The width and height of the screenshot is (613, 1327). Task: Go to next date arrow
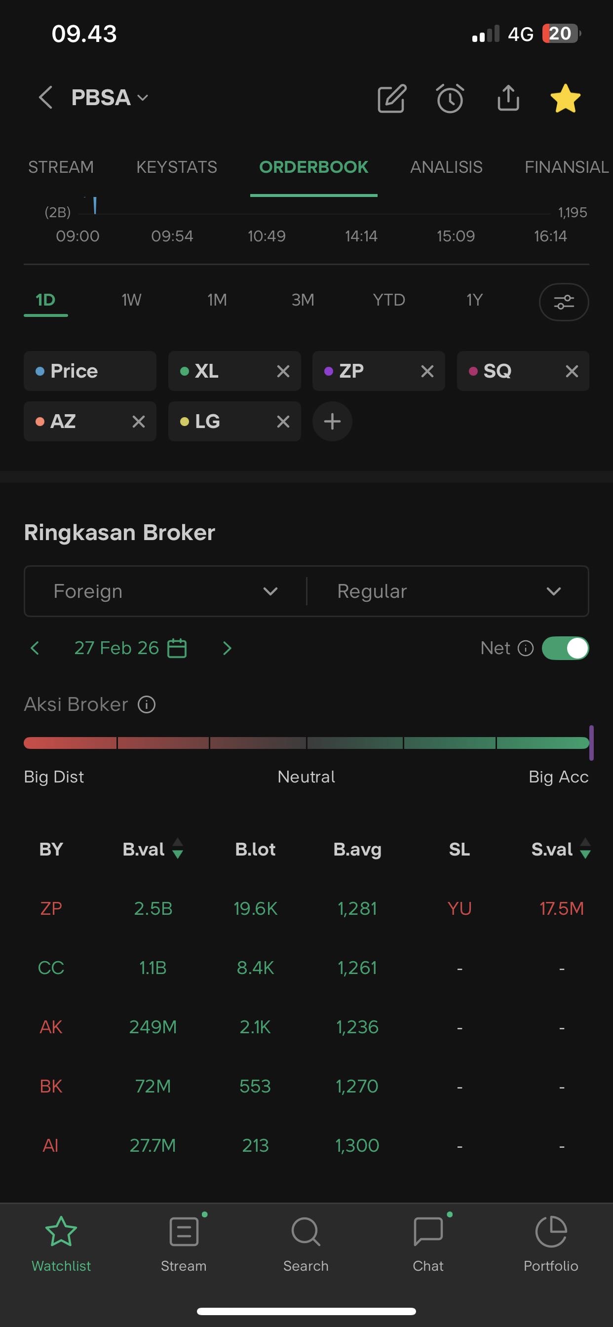tap(227, 648)
